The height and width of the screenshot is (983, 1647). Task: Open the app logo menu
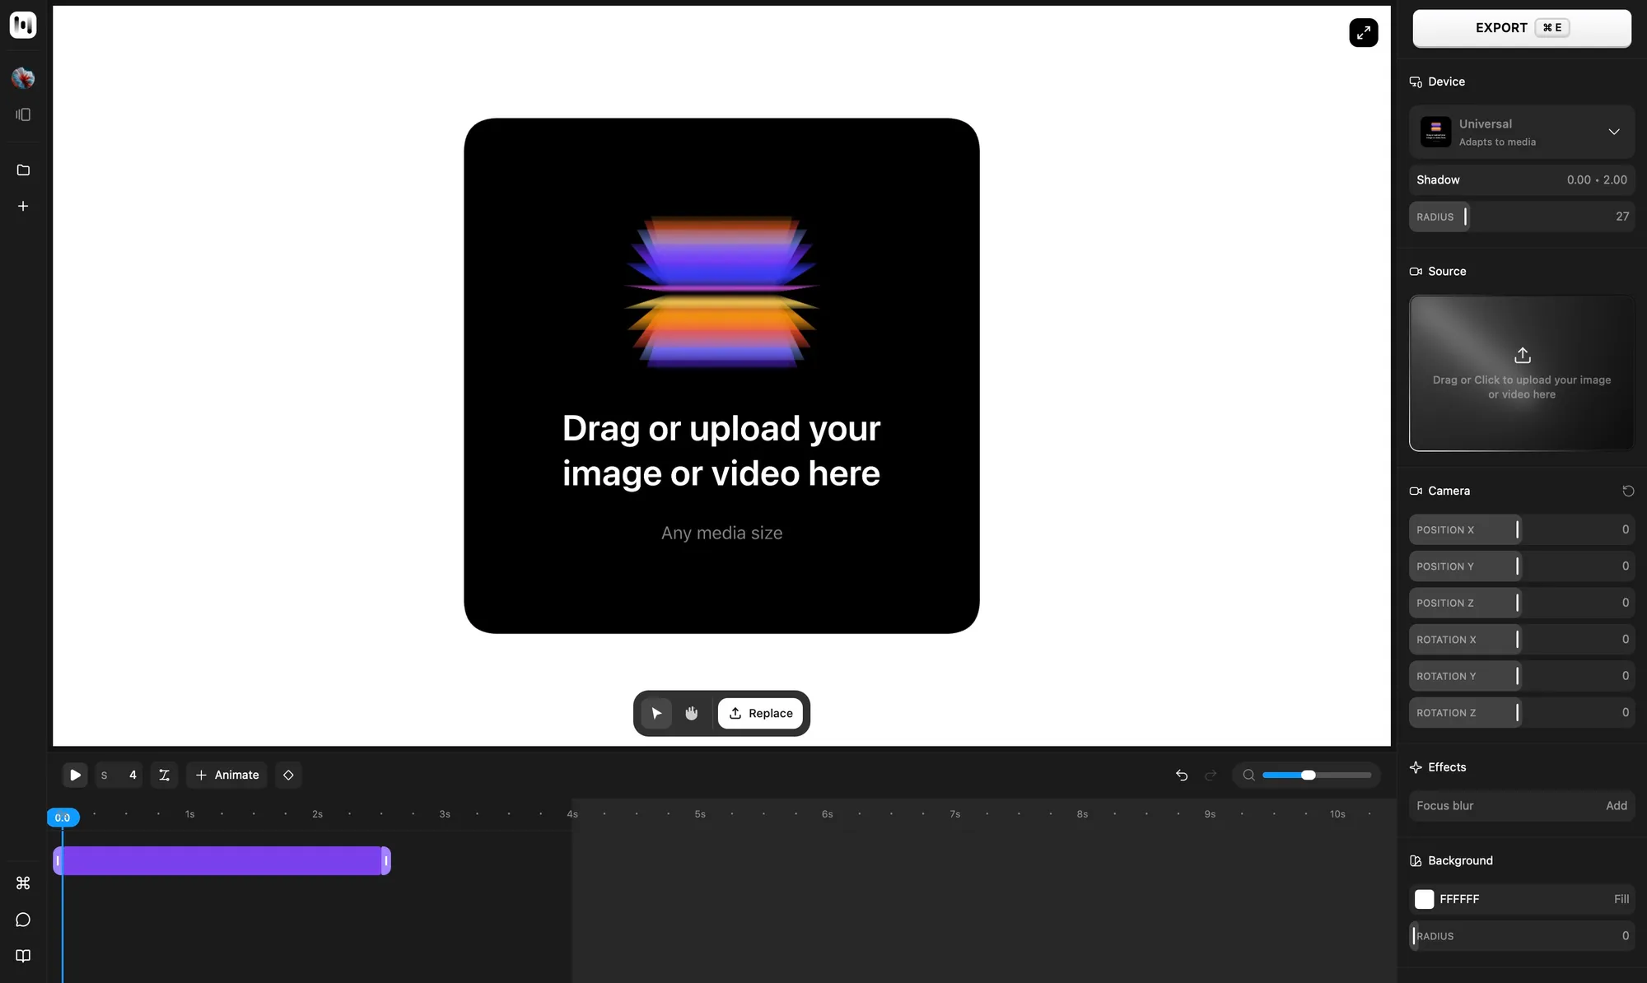(x=23, y=26)
